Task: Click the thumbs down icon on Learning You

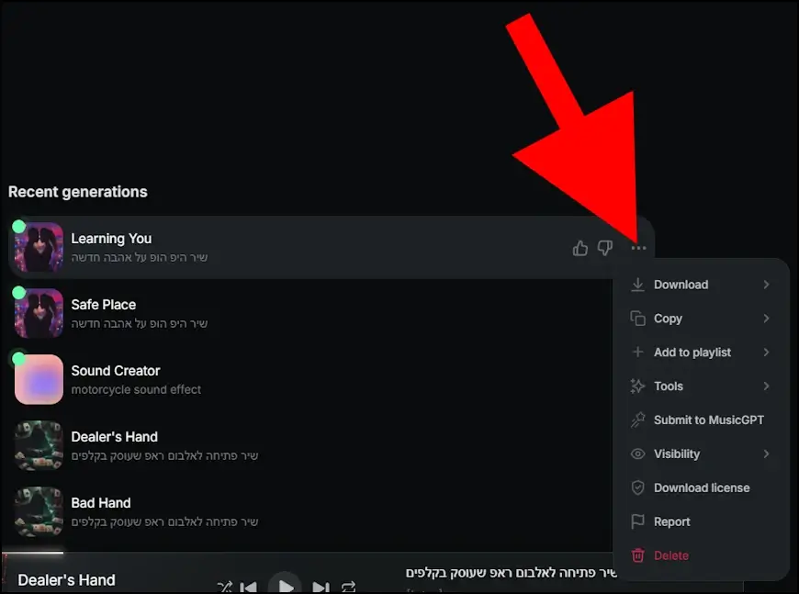Action: pyautogui.click(x=604, y=248)
